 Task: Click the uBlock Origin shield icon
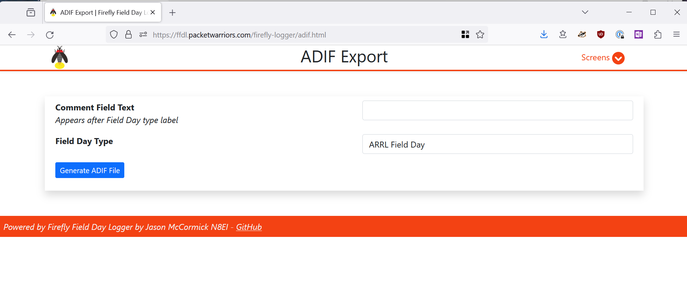click(601, 34)
